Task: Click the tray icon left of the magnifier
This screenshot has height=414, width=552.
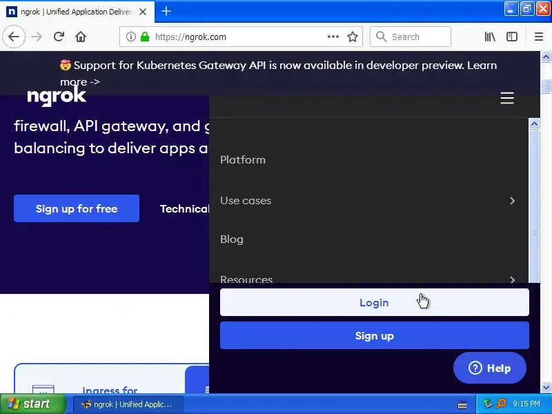Action: (488, 404)
